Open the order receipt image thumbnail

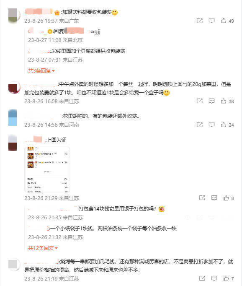click(47, 169)
